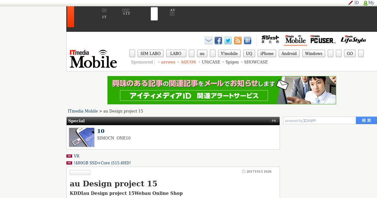Open the LABO category button

click(x=176, y=53)
